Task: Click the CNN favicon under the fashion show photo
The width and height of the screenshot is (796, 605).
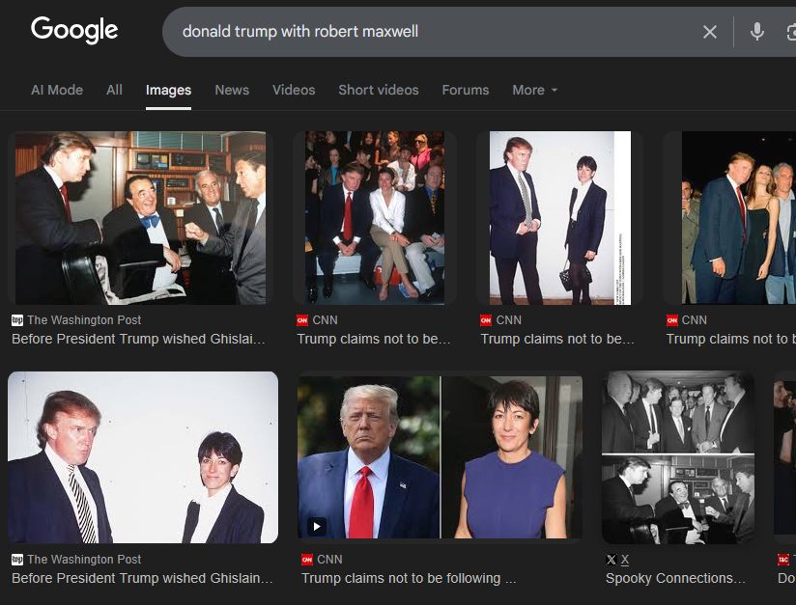Action: click(x=302, y=320)
